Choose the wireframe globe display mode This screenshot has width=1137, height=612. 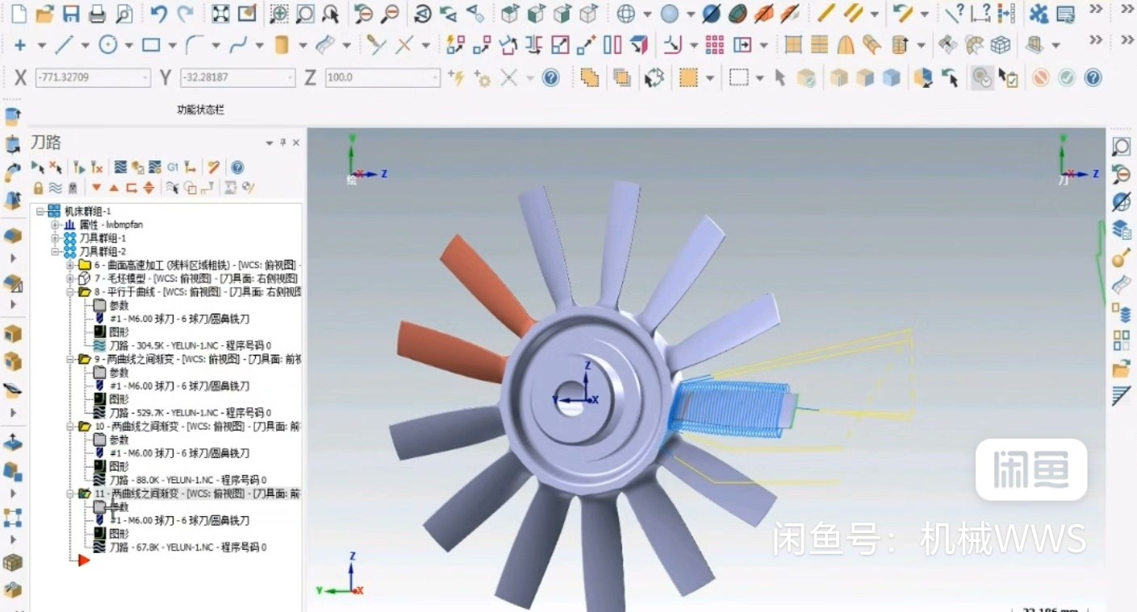(625, 14)
